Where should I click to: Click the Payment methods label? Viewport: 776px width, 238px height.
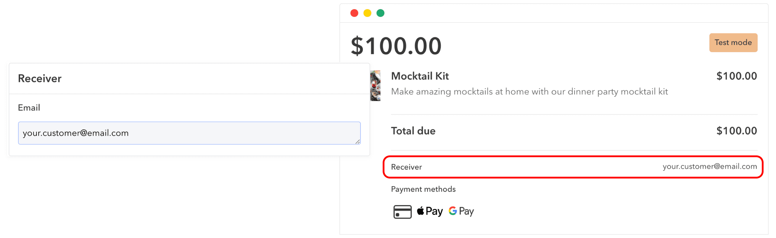423,189
